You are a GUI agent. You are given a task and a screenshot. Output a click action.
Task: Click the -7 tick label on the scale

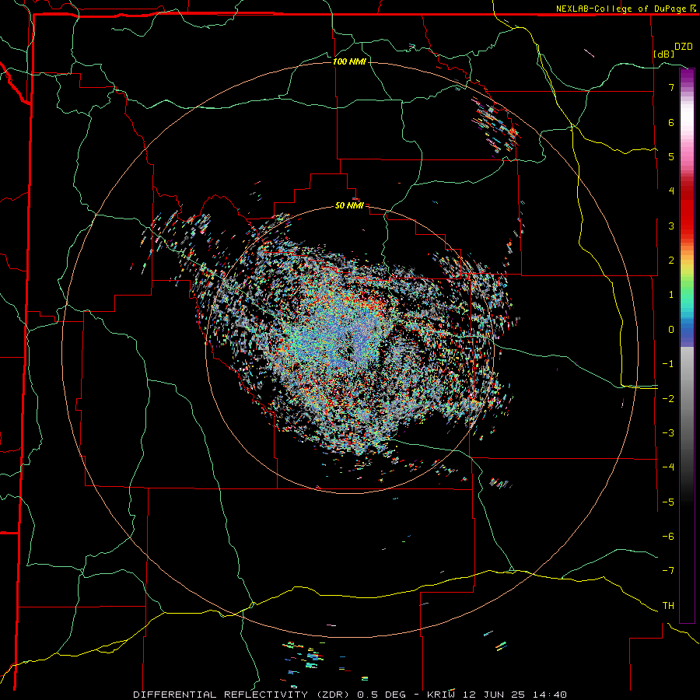668,571
